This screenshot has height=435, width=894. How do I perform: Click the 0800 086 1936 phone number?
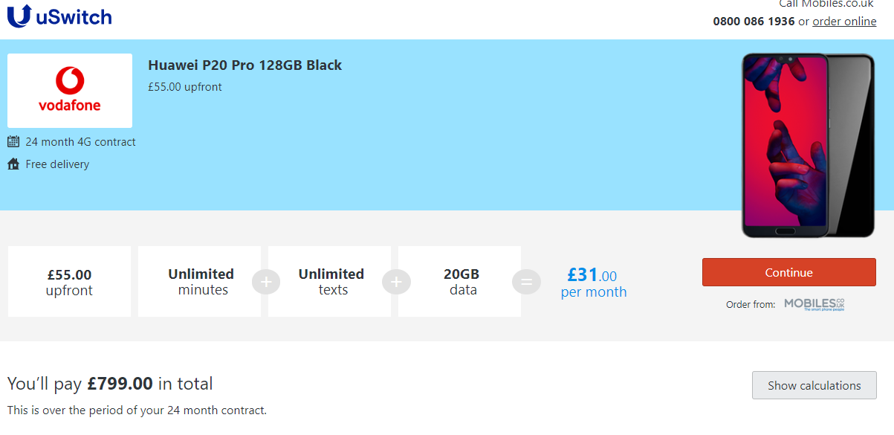754,22
